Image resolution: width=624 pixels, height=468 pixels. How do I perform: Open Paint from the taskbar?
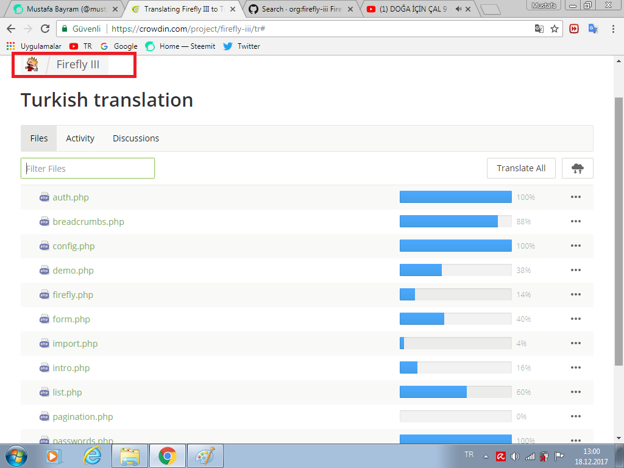(x=205, y=456)
